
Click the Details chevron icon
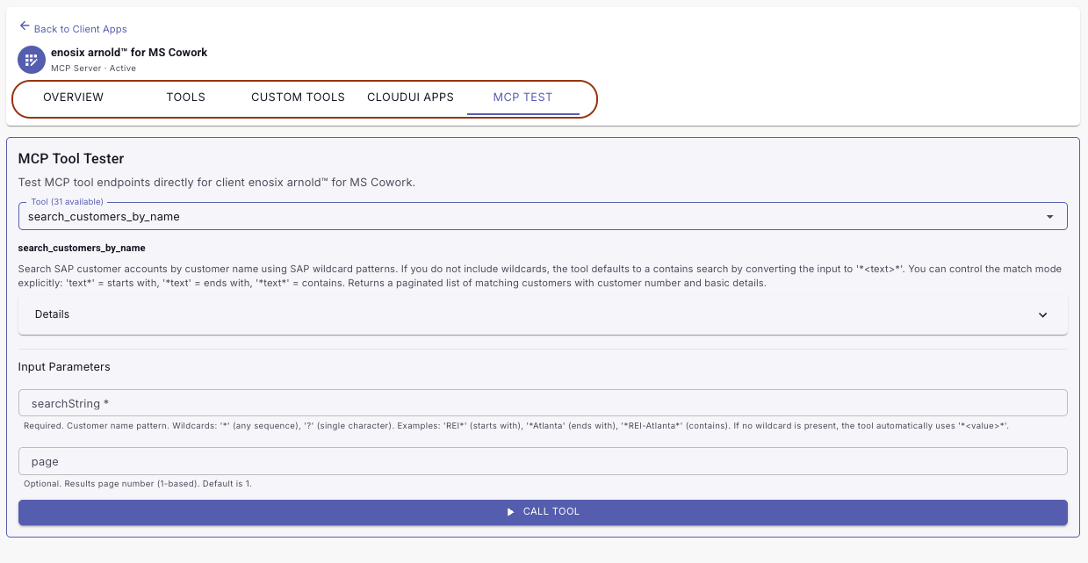(1043, 314)
